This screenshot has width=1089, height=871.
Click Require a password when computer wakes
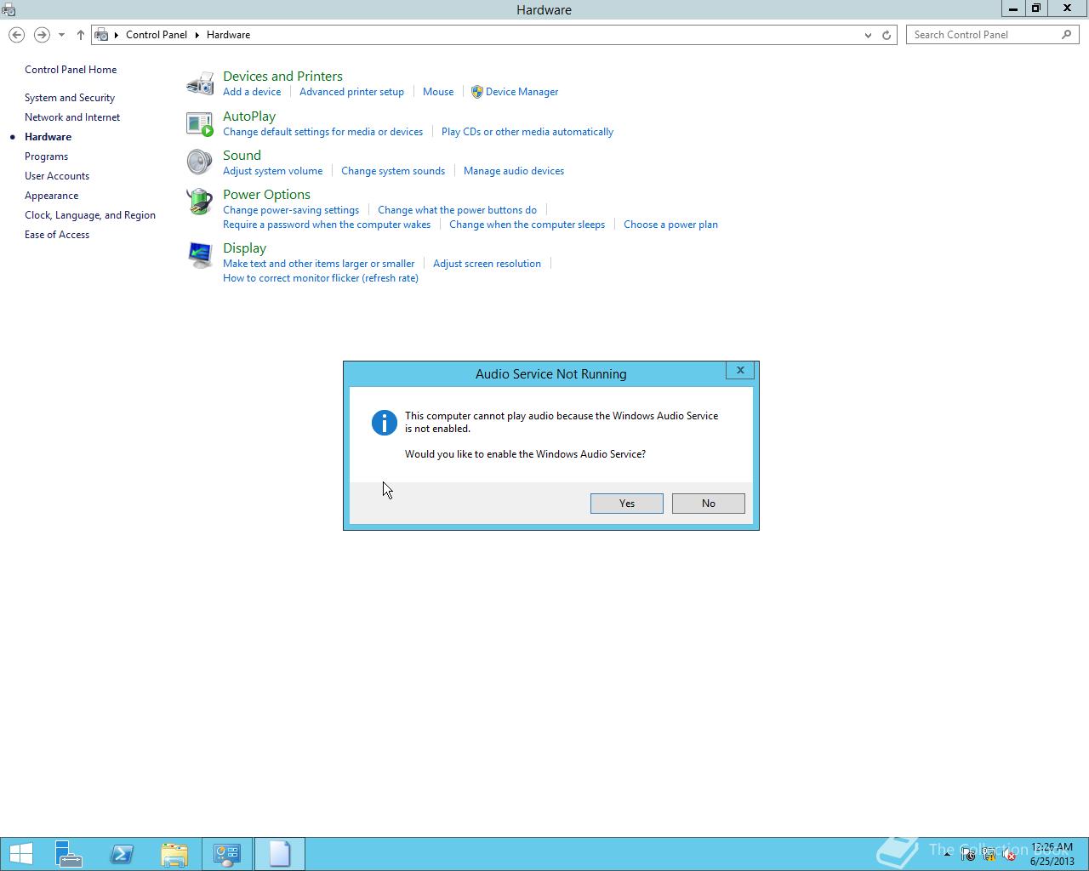[x=327, y=225]
